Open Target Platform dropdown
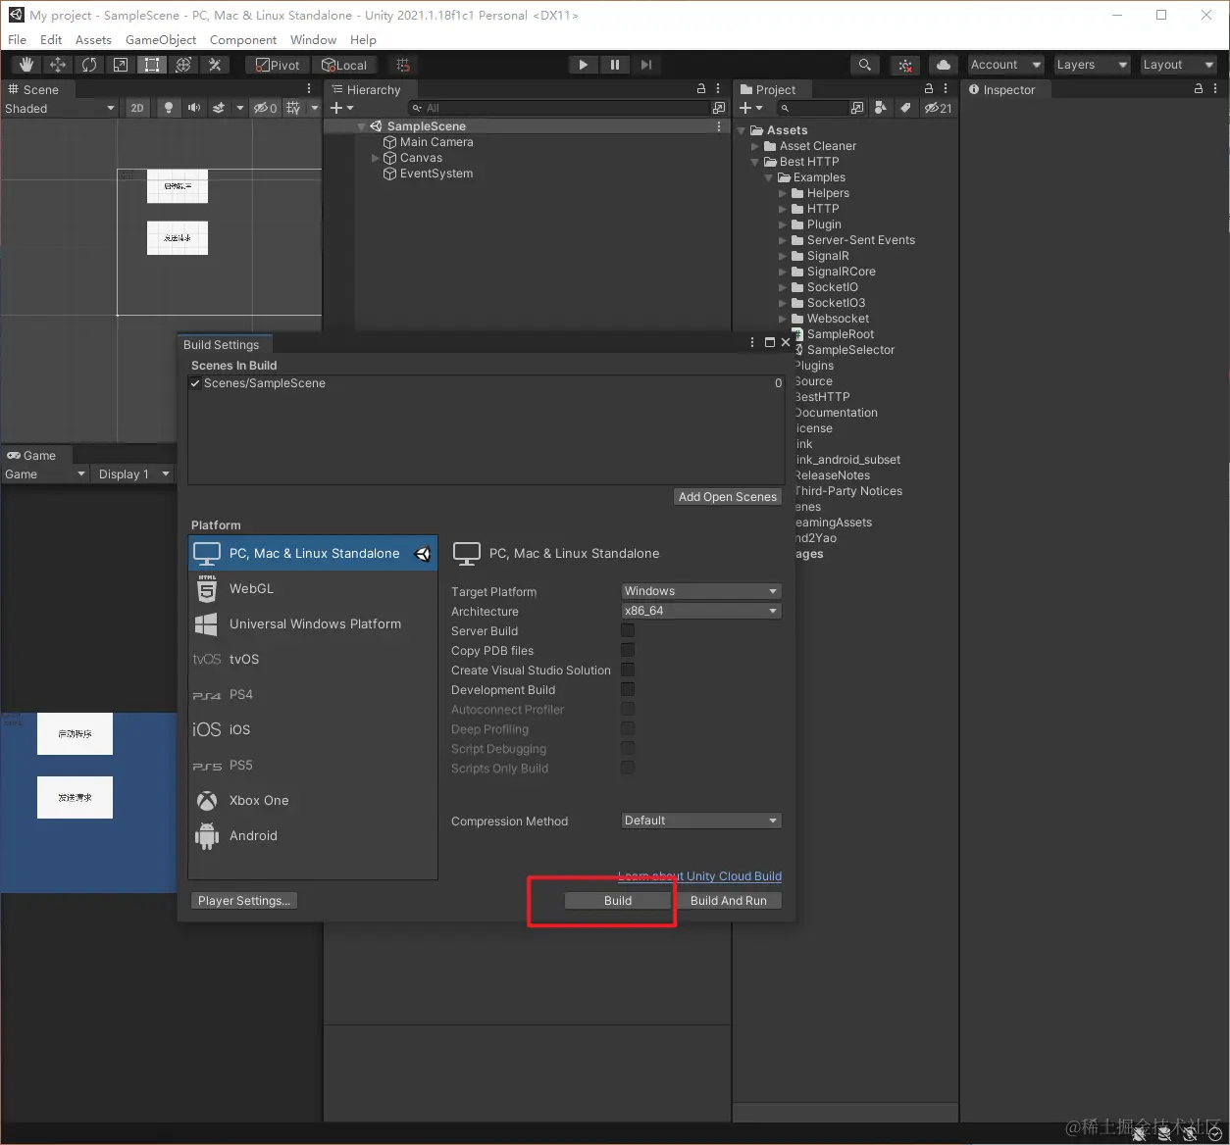Image resolution: width=1230 pixels, height=1145 pixels. point(701,591)
